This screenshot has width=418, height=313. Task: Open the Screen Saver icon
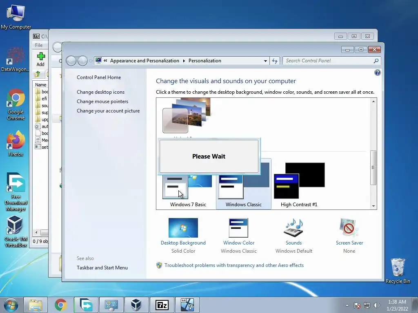tap(349, 228)
